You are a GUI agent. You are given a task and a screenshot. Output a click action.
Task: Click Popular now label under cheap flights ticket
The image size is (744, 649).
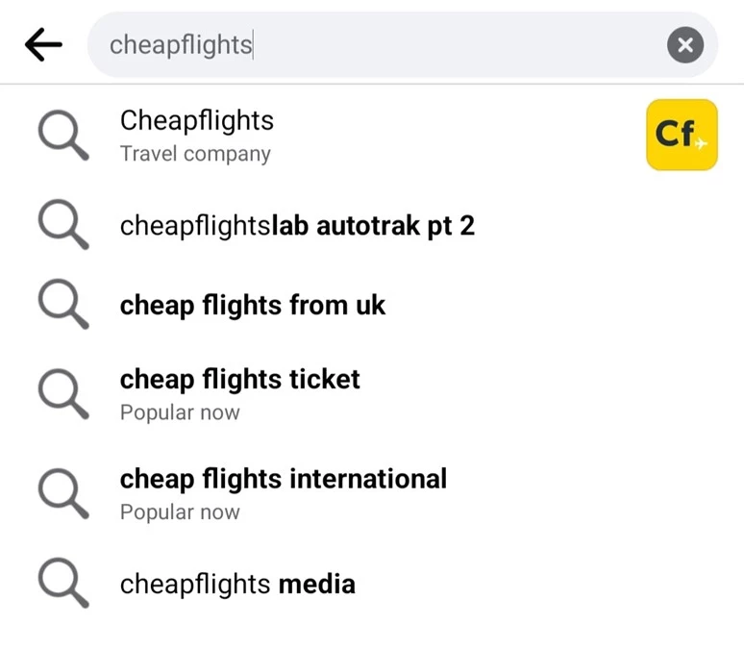tap(180, 412)
